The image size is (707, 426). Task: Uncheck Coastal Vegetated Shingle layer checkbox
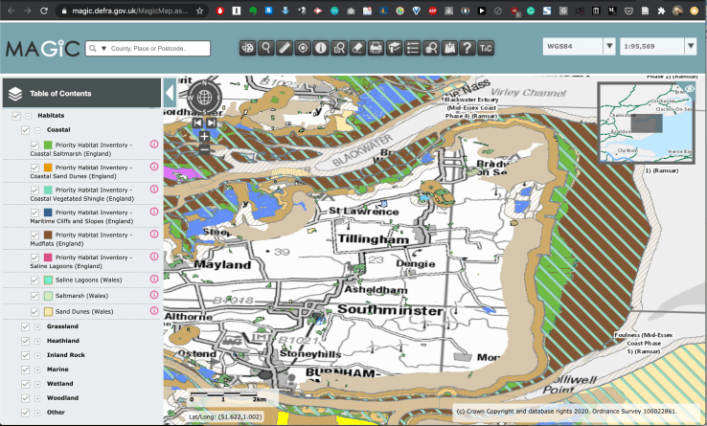34,191
